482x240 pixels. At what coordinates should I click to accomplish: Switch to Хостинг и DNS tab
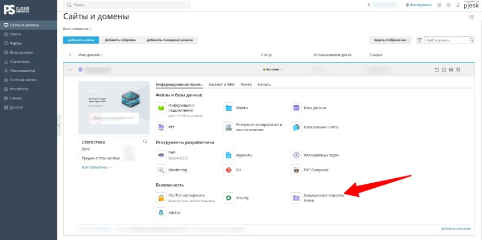(x=221, y=85)
